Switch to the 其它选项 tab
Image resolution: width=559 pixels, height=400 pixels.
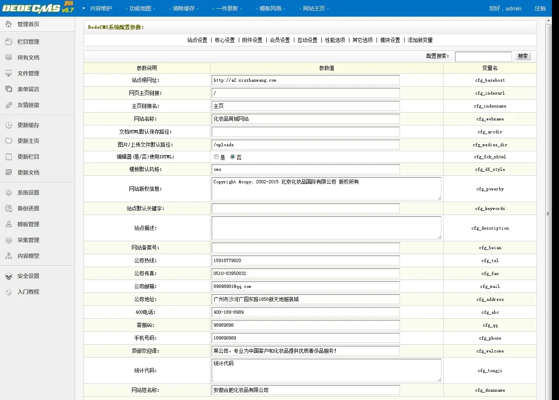tap(362, 40)
